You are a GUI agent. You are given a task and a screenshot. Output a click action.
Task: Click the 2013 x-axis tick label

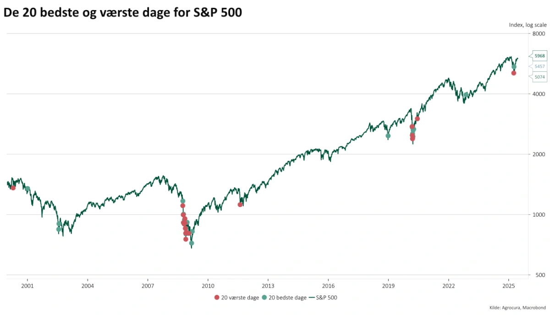pyautogui.click(x=268, y=286)
